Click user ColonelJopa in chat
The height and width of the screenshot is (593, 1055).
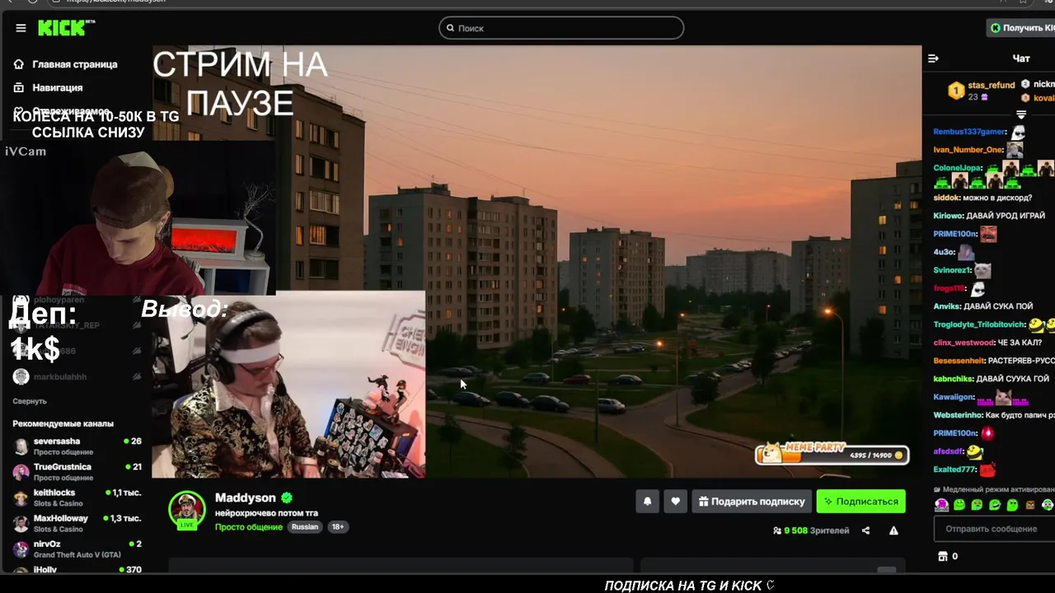point(956,168)
